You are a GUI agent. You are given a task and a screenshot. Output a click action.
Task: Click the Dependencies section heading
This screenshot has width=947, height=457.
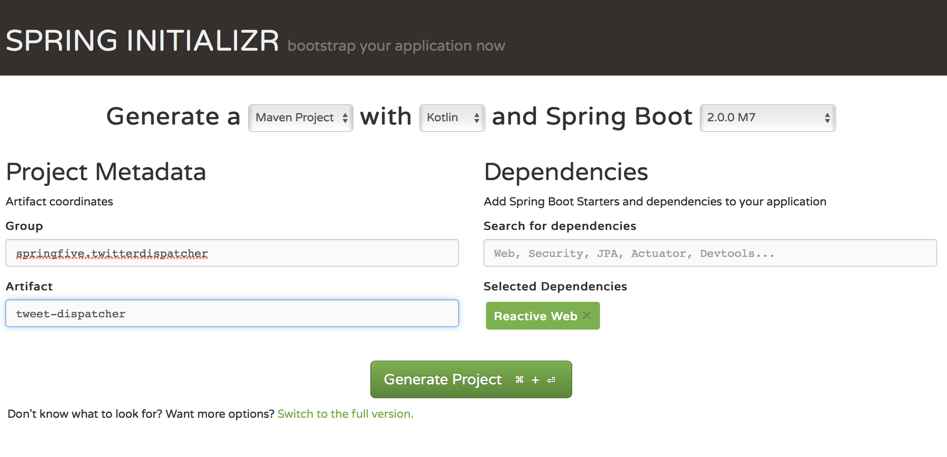click(566, 172)
